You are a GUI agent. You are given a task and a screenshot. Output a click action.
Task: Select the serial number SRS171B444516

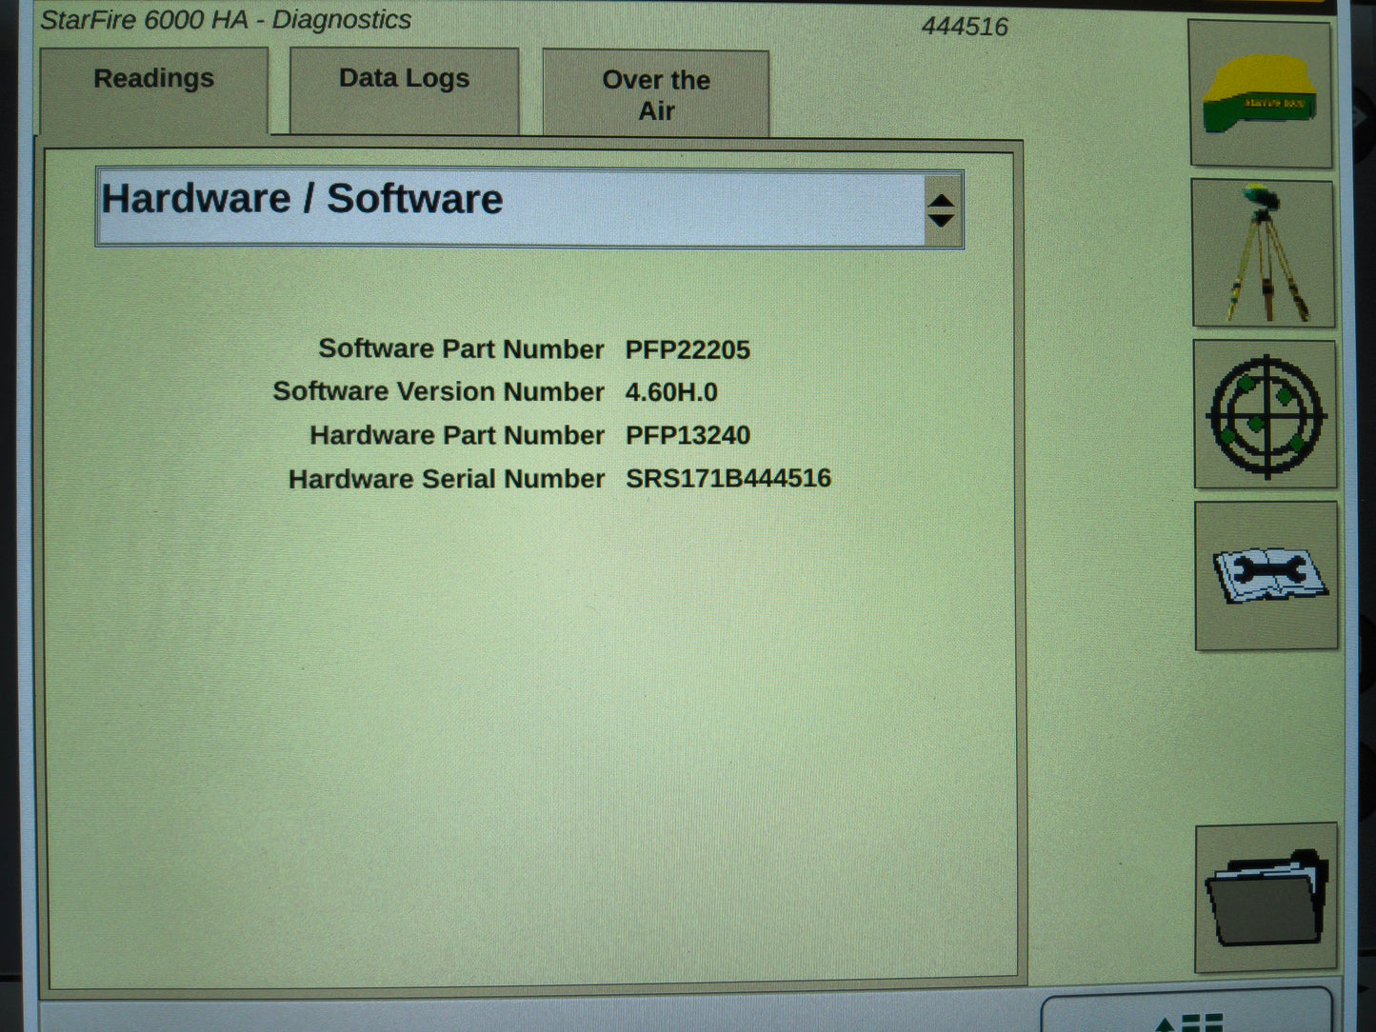[728, 478]
